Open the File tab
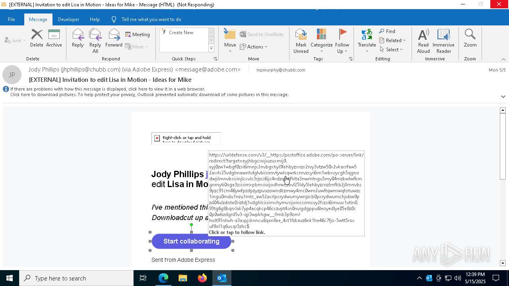 (12, 19)
